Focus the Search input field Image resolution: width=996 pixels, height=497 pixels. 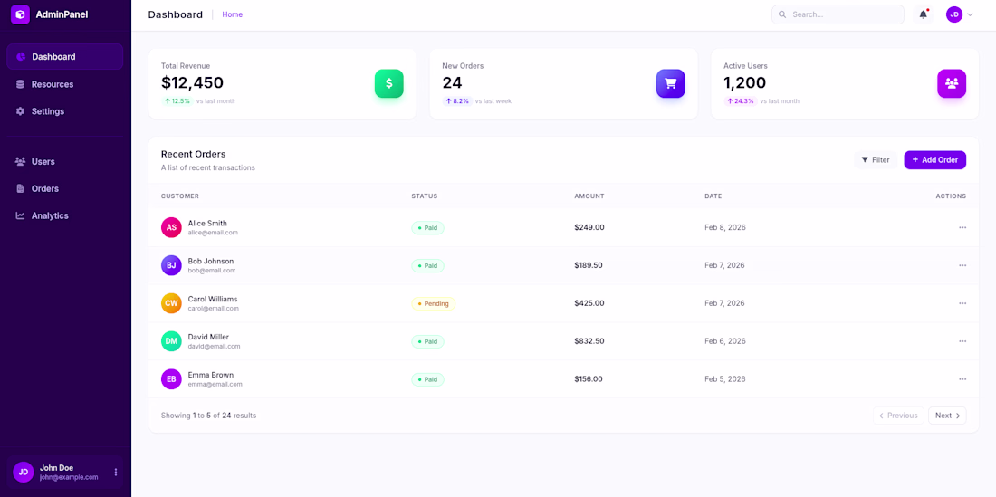838,14
